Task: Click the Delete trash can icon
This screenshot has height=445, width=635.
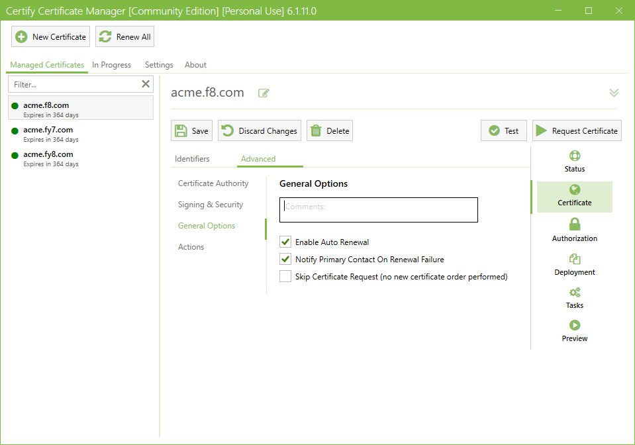Action: pos(315,131)
